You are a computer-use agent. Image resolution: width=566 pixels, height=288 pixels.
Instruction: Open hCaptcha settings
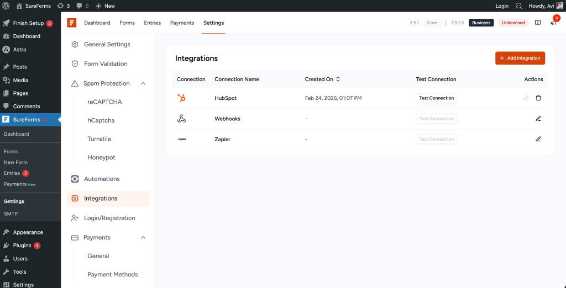[101, 120]
